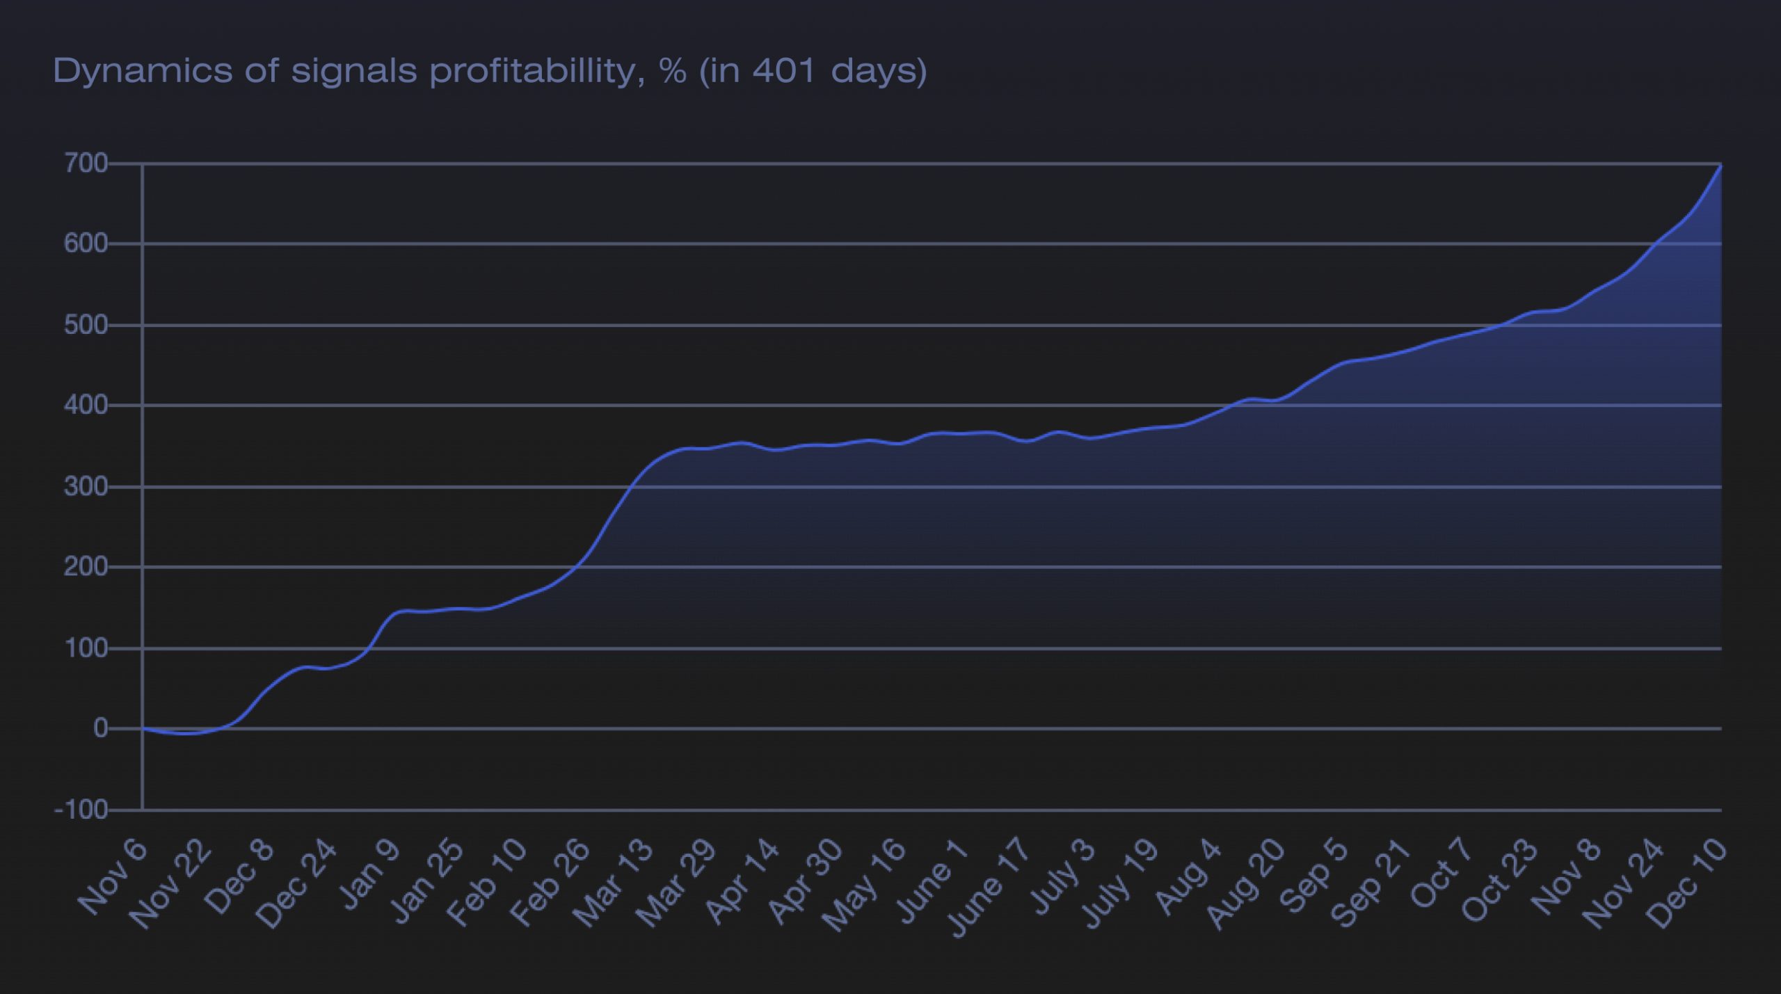Click the 'Aug 4' date label
The image size is (1781, 994).
click(1189, 876)
